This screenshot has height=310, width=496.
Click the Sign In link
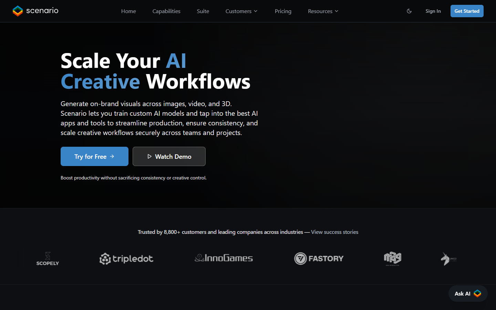click(x=433, y=11)
